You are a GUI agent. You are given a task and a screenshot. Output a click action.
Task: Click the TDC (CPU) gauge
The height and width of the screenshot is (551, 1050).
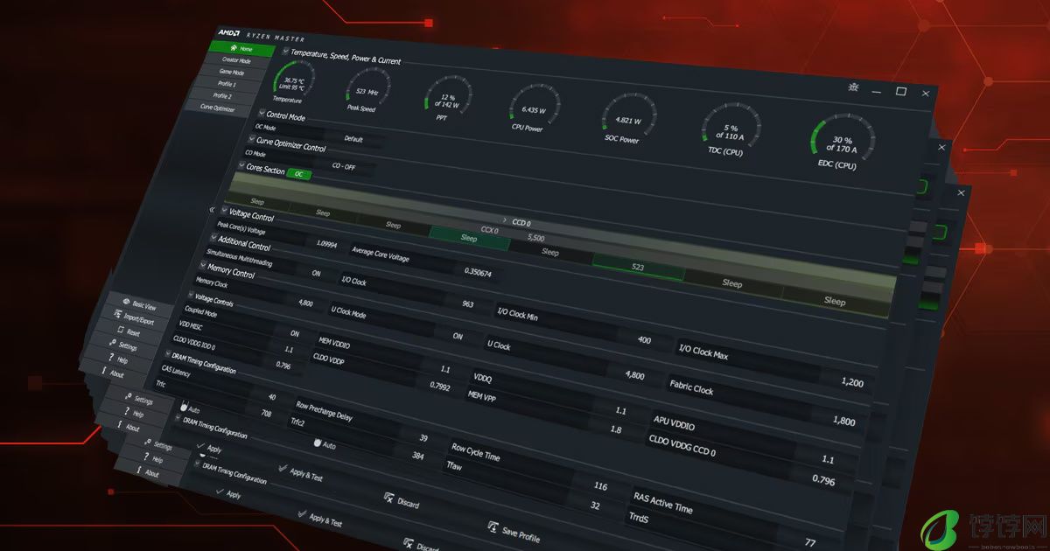[x=731, y=130]
